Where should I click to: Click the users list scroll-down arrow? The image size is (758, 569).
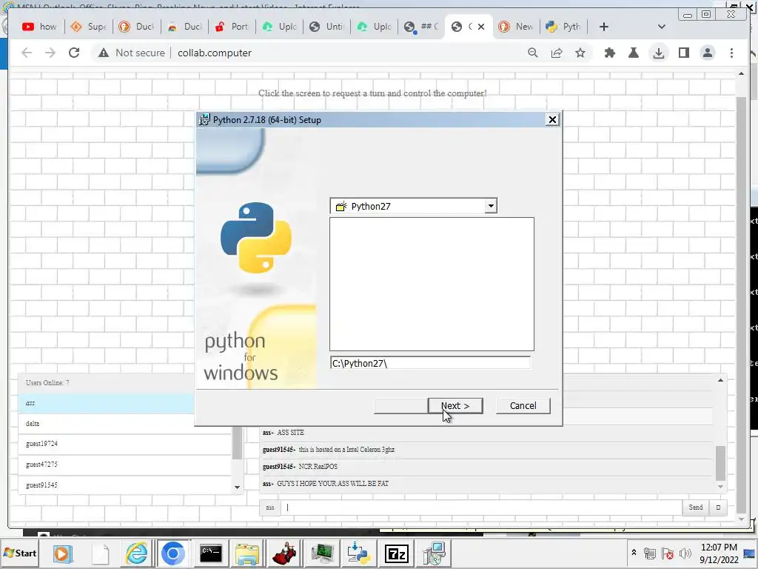click(237, 488)
